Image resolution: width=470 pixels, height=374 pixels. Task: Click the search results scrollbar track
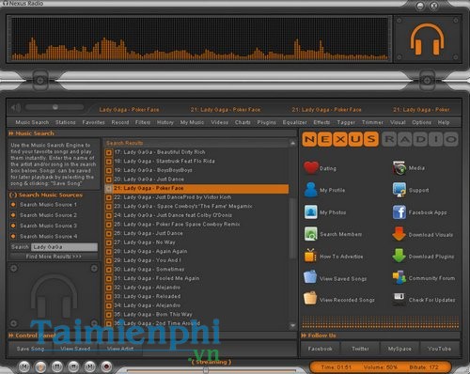292,235
